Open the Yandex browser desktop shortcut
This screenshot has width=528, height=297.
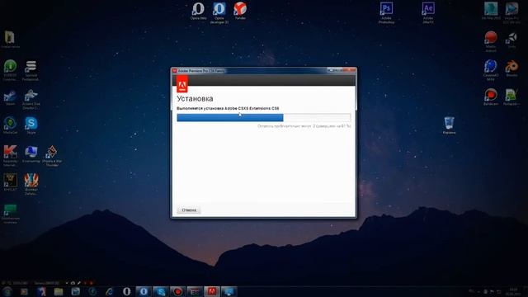(x=240, y=11)
